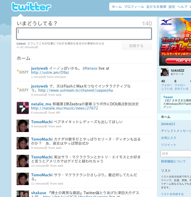Open TomoMachi username on 実はサラ tweet
The image size is (191, 197).
click(42, 157)
